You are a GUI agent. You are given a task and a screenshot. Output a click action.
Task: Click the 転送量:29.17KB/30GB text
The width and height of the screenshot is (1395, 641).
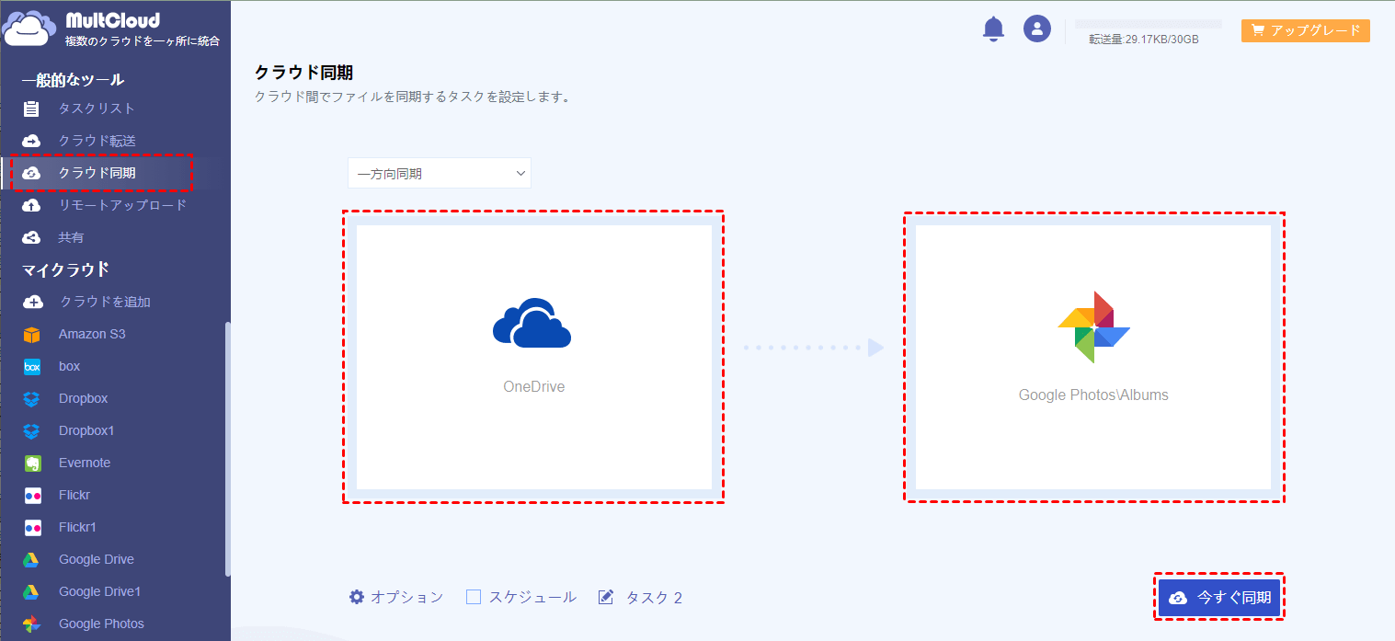pos(1143,40)
